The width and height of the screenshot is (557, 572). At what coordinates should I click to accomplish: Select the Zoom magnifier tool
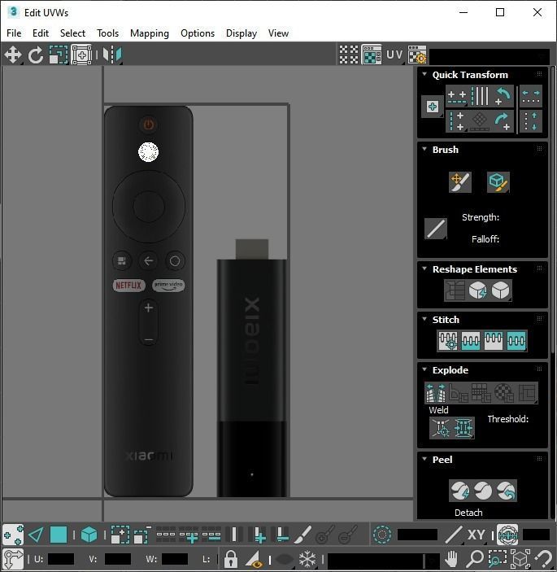[x=474, y=558]
